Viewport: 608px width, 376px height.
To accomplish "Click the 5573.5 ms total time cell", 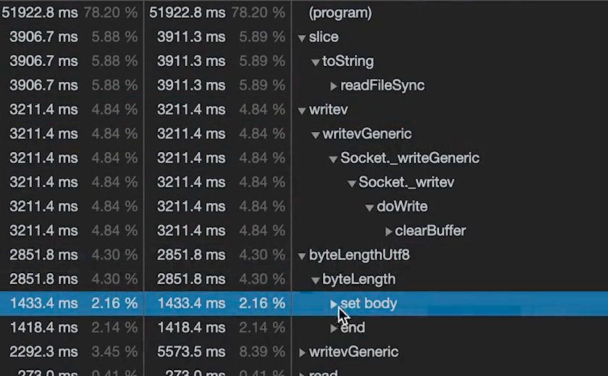I will 191,352.
